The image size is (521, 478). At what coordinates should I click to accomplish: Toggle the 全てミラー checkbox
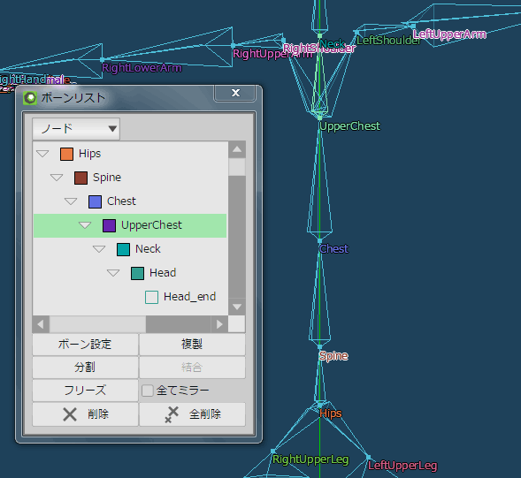click(148, 391)
